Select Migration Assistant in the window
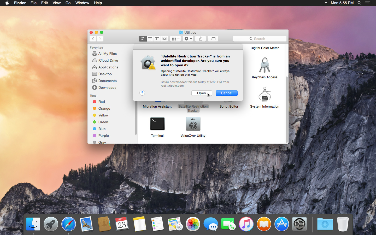 click(x=157, y=107)
